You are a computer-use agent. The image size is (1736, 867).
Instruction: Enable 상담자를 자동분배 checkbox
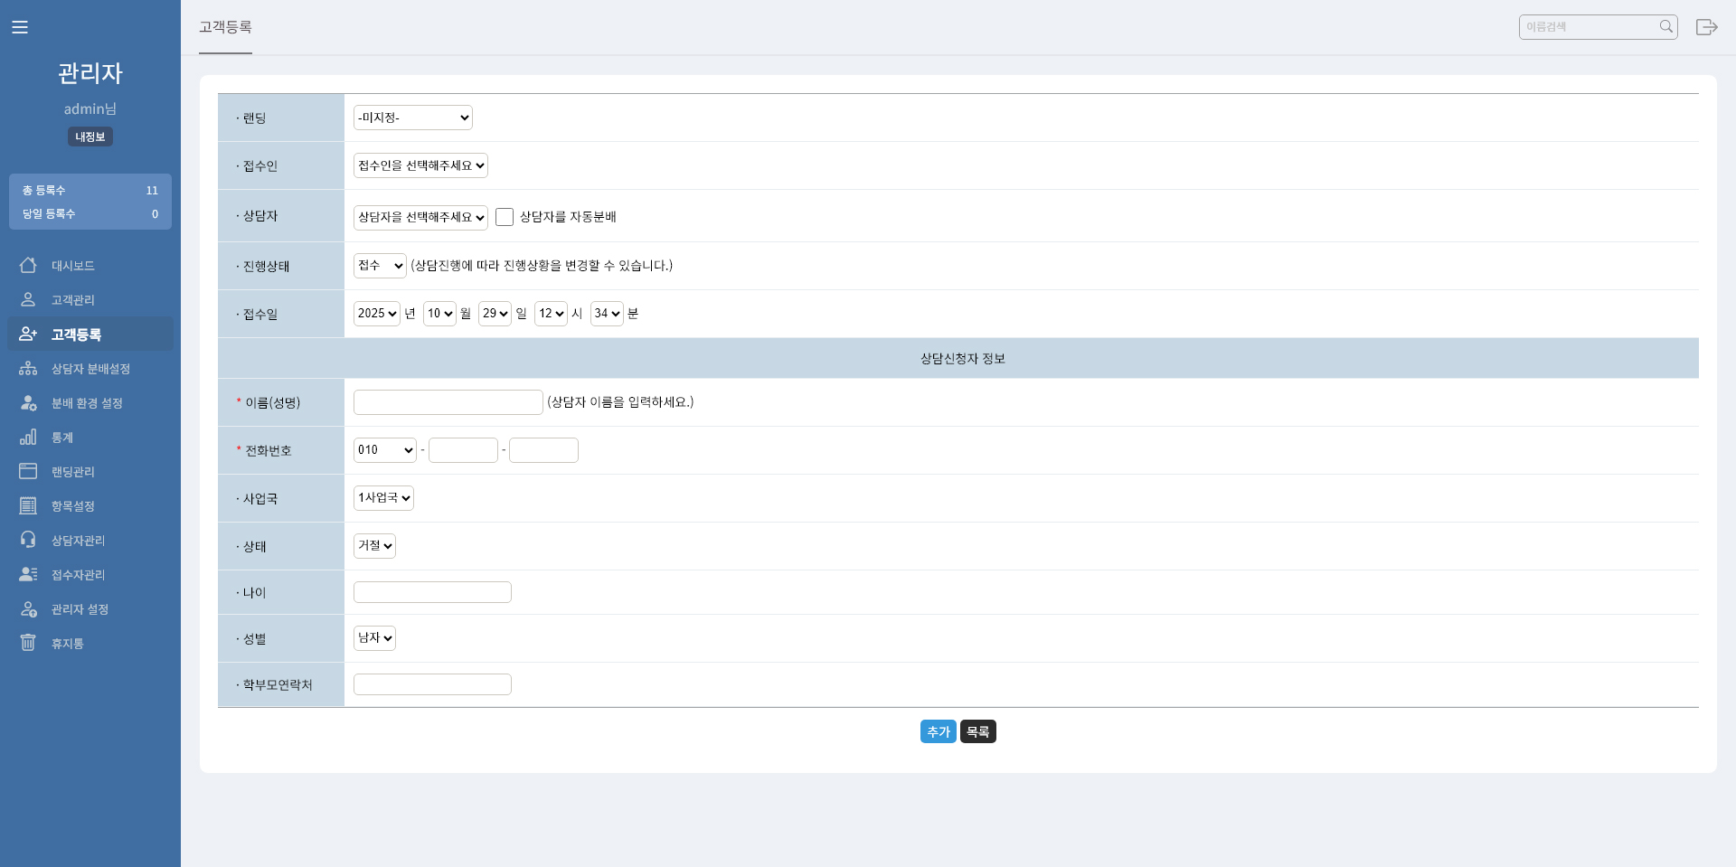(505, 217)
